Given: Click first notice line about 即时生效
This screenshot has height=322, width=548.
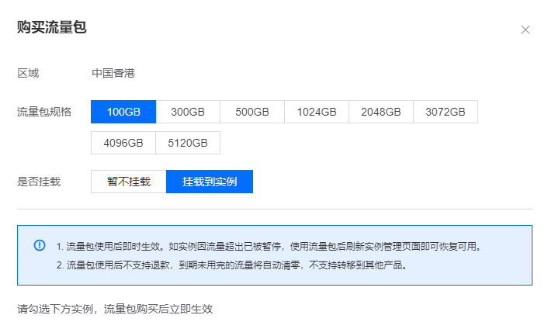Looking at the screenshot, I should (269, 247).
